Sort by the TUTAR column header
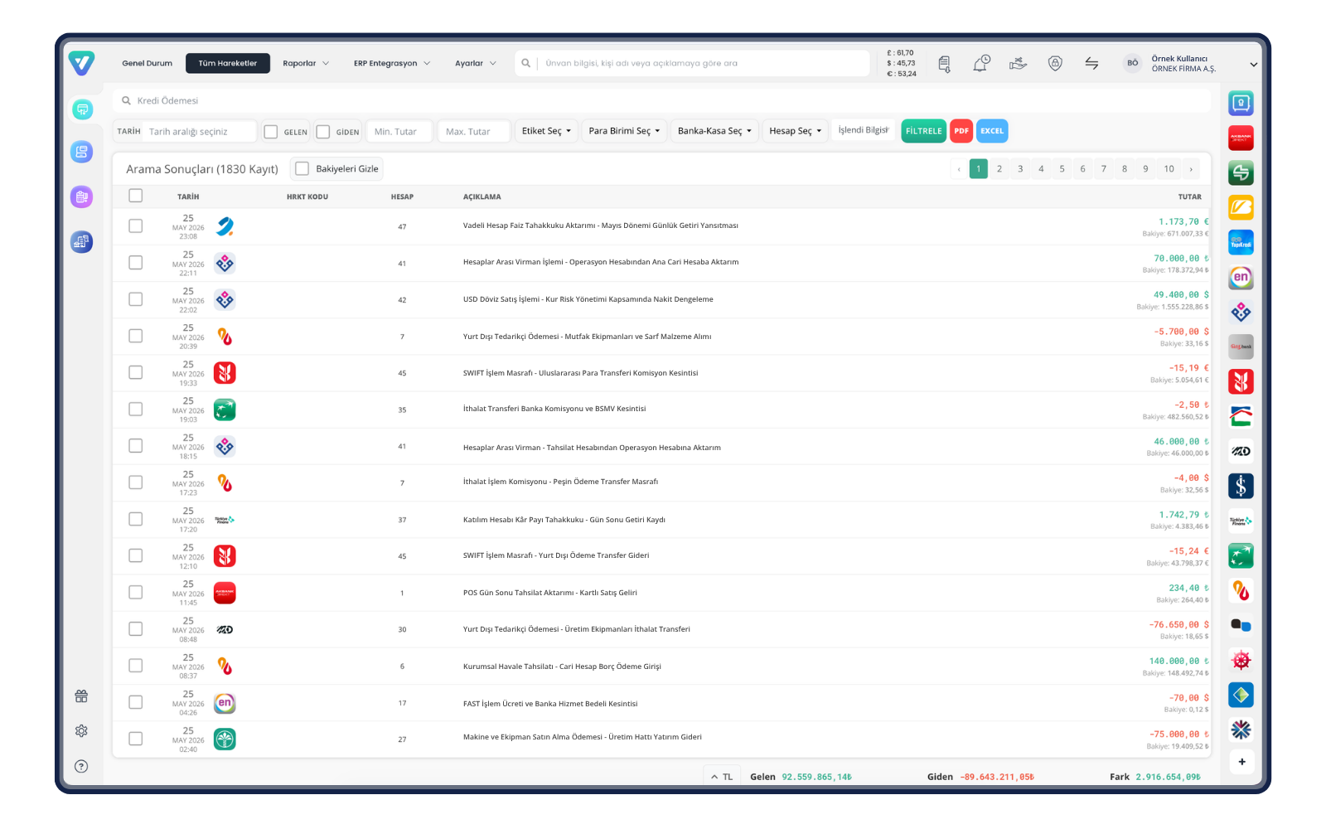The width and height of the screenshot is (1326, 829). (1189, 197)
